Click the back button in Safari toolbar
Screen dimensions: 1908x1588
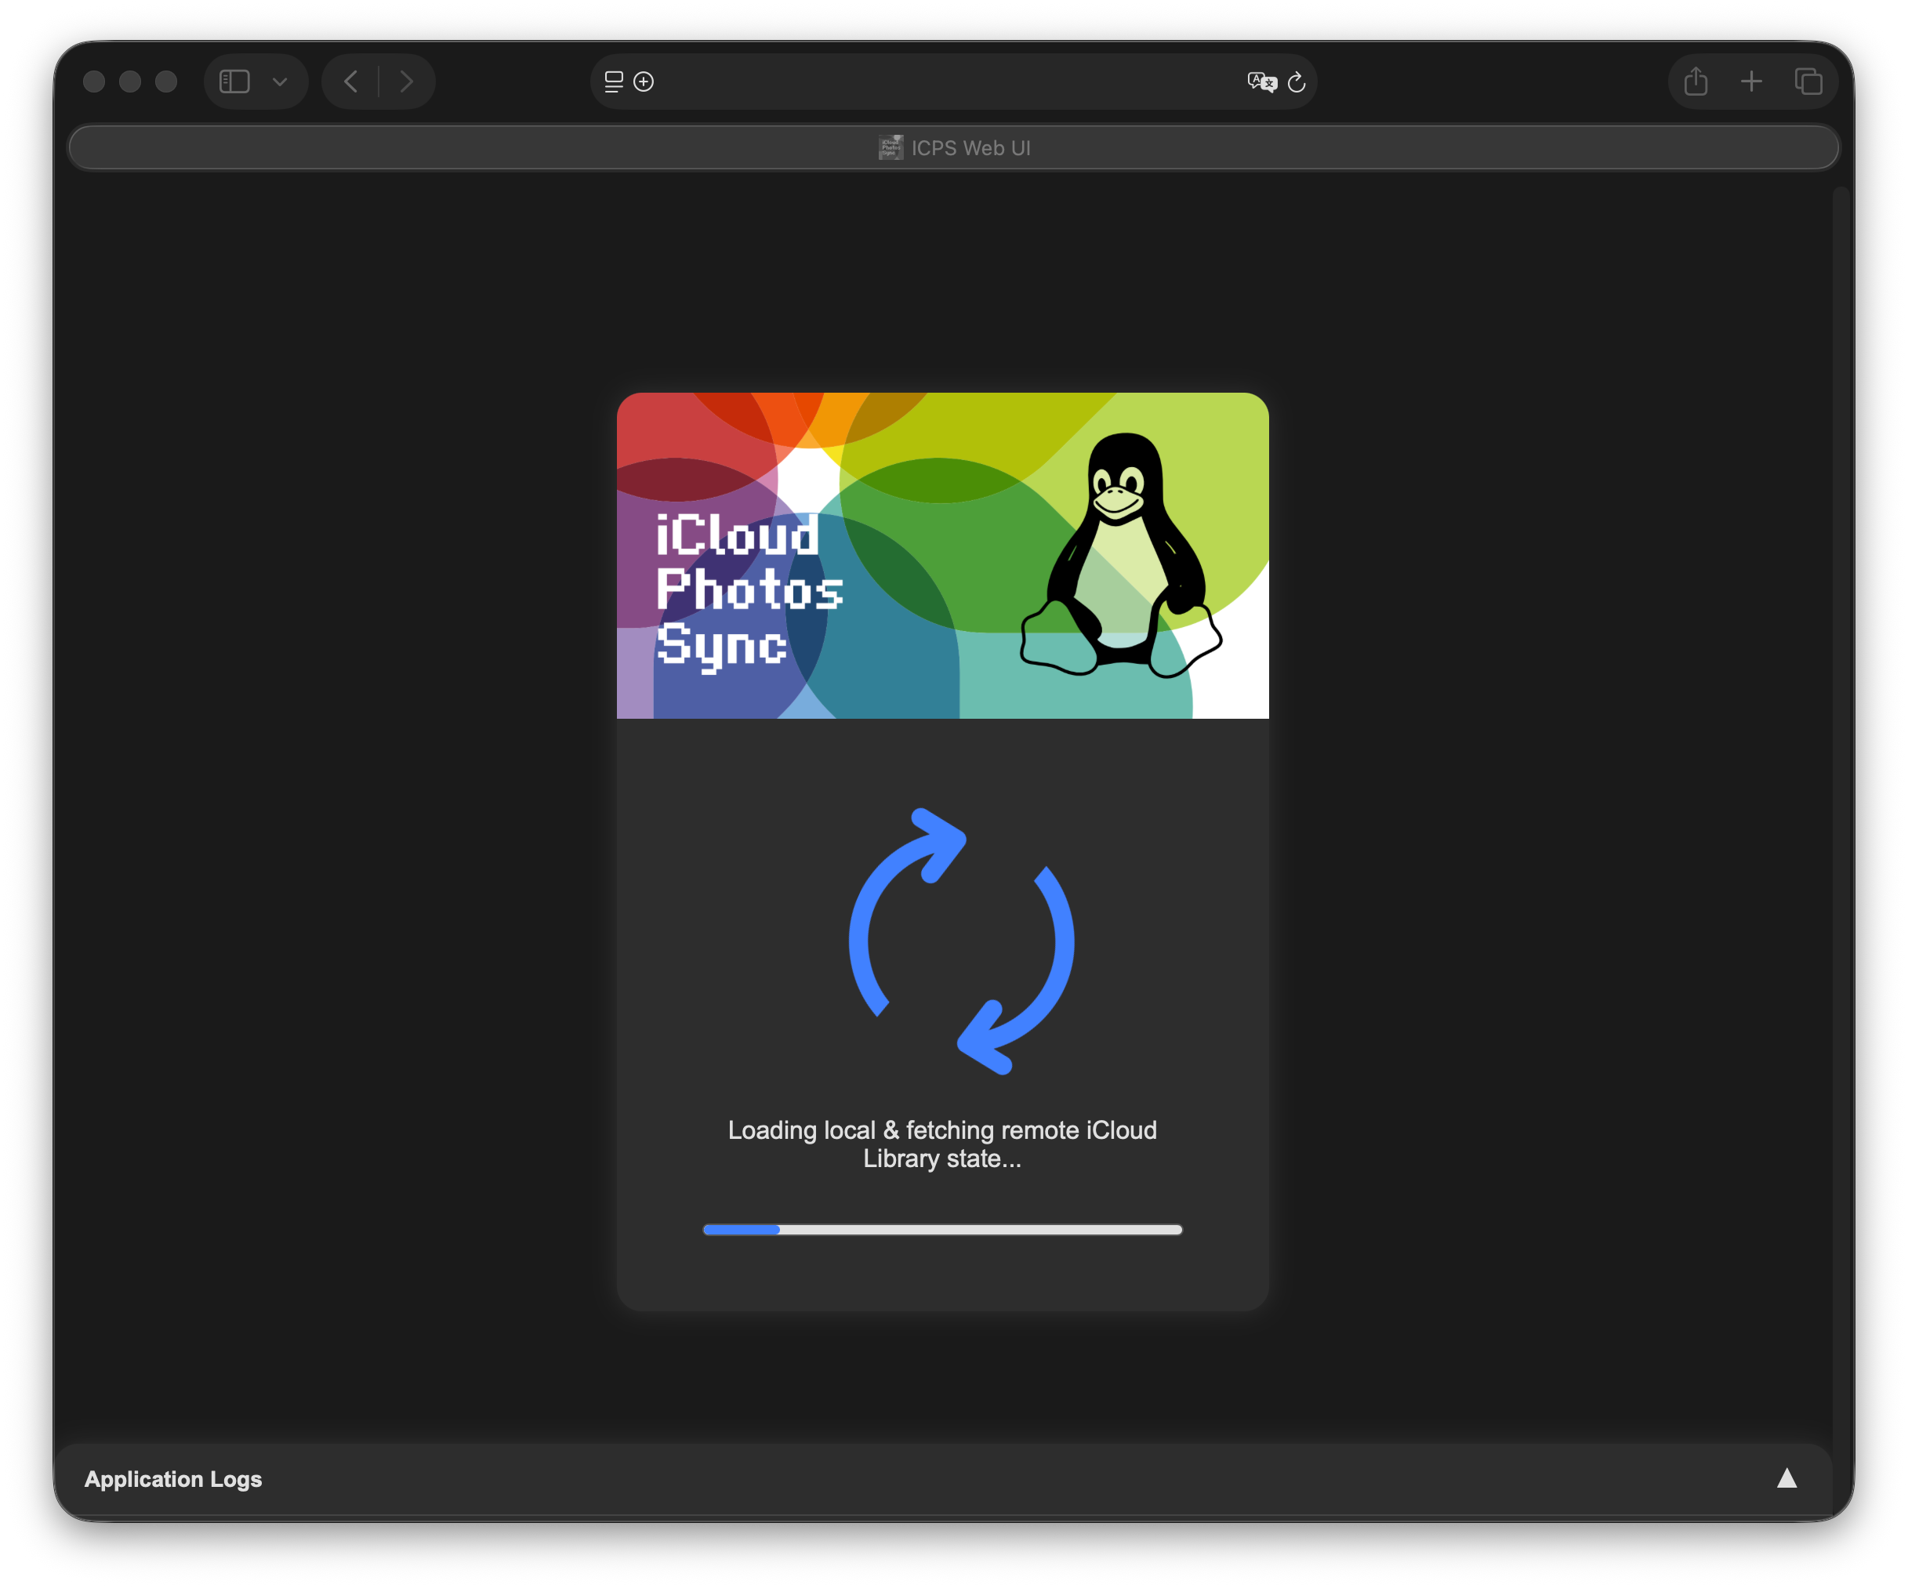(x=350, y=81)
